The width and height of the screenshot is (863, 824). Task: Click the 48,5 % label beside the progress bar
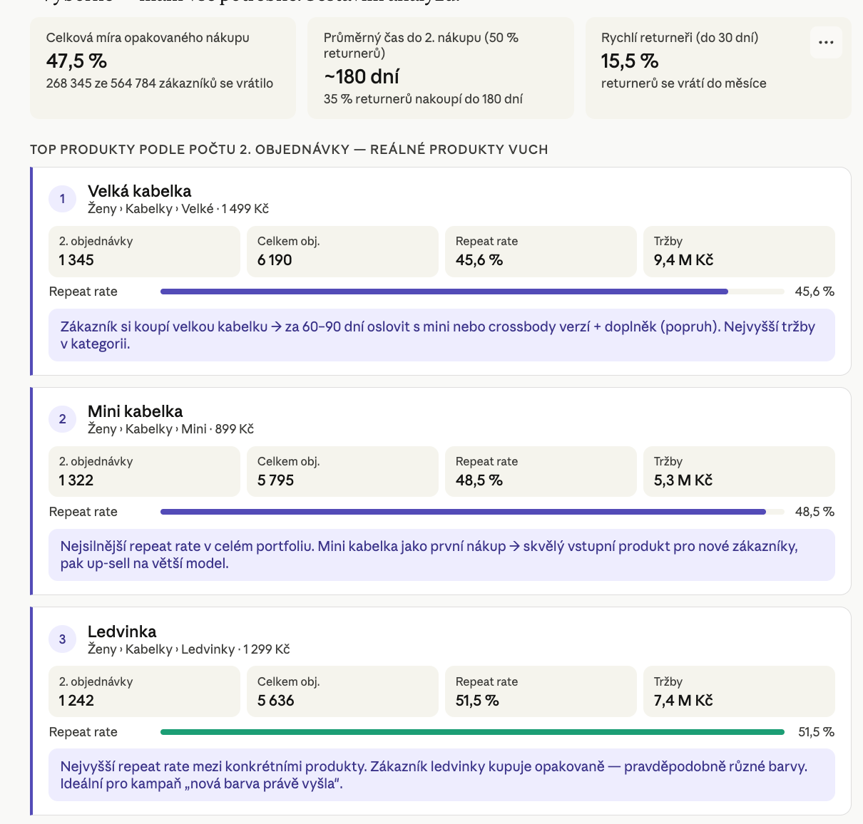point(815,512)
